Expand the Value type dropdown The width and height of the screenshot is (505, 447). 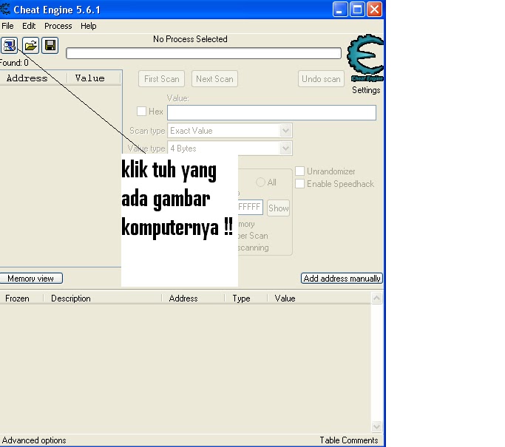[x=285, y=149]
